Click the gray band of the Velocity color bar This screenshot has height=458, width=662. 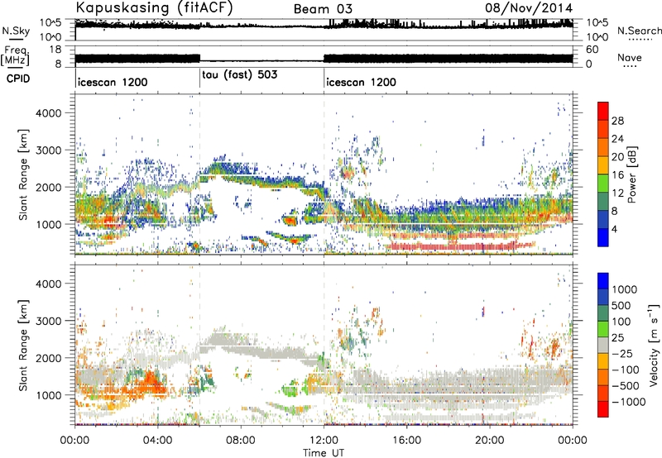(x=603, y=345)
